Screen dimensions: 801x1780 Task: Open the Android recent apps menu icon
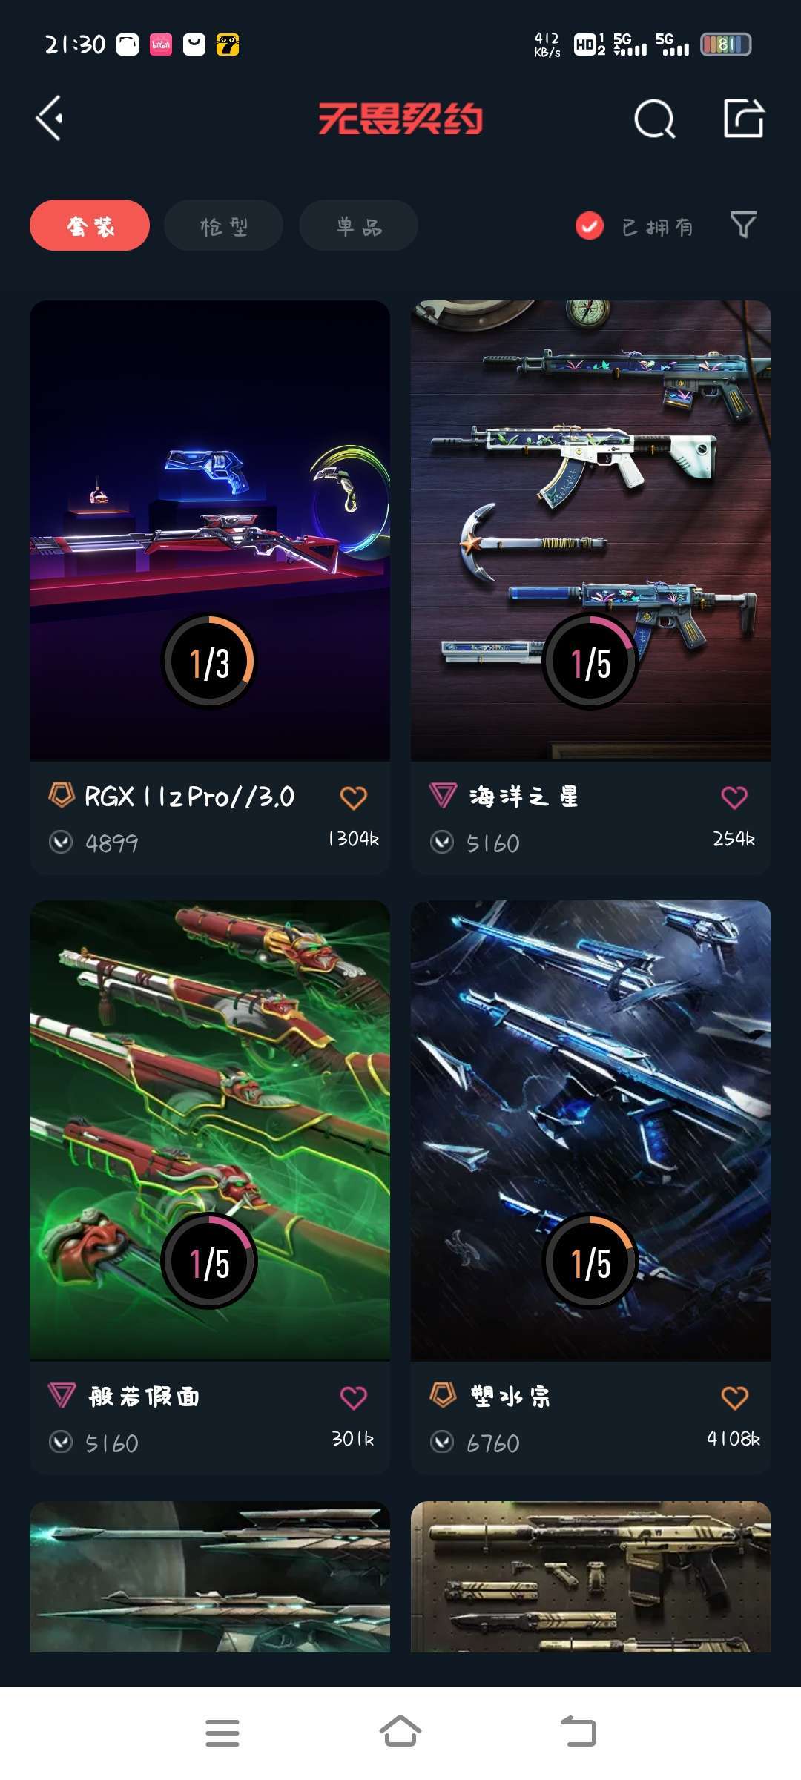[222, 1733]
